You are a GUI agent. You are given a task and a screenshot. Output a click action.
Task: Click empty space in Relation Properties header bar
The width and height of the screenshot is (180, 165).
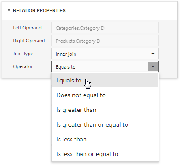point(119,11)
